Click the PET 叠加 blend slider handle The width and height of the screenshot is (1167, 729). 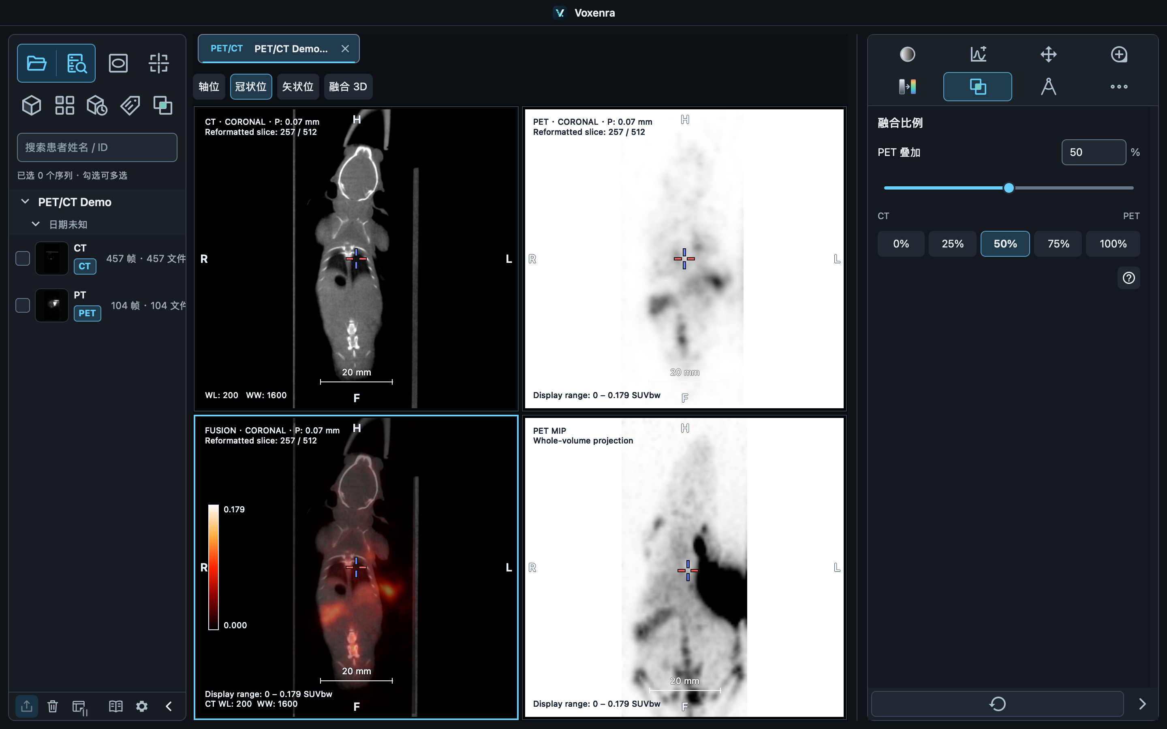pyautogui.click(x=1008, y=188)
